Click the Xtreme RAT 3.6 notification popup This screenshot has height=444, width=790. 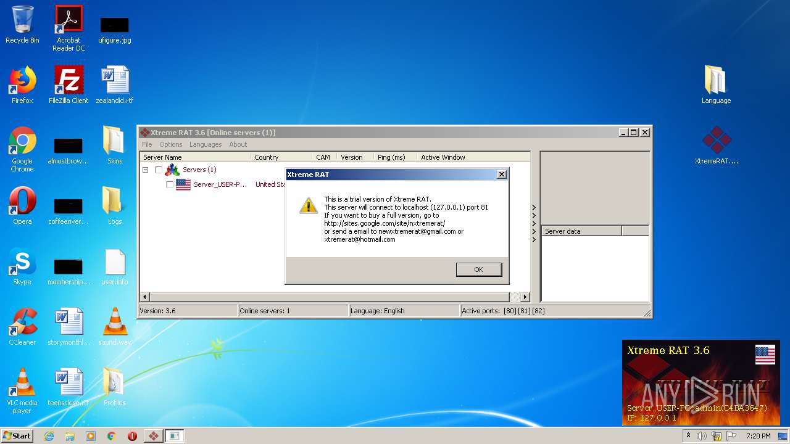pyautogui.click(x=701, y=382)
